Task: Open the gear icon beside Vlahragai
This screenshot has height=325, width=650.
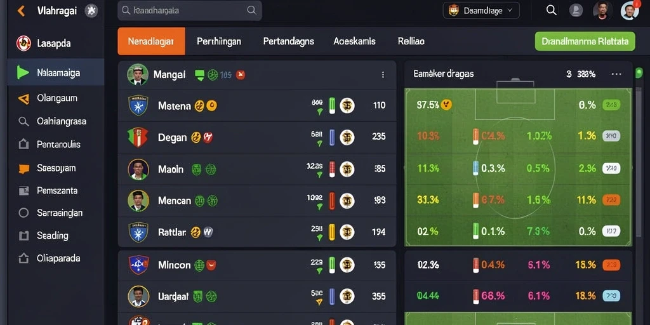Action: point(91,11)
